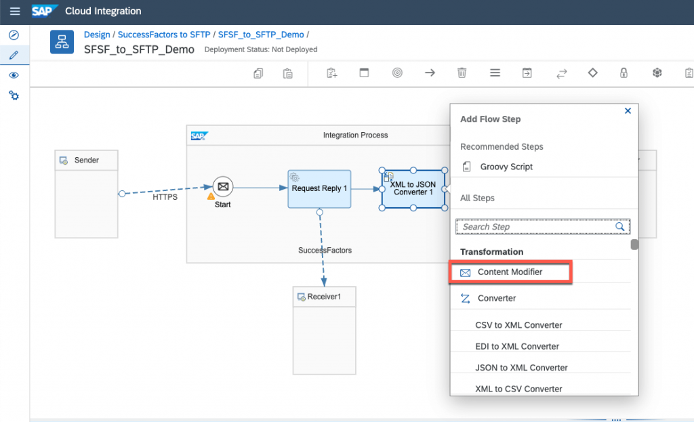Viewport: 694px width, 422px height.
Task: Open SuccessFactors to SFTP breadcrumb link
Action: click(164, 35)
